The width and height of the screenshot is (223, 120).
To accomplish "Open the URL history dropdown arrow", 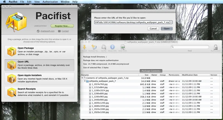I will tap(171, 22).
